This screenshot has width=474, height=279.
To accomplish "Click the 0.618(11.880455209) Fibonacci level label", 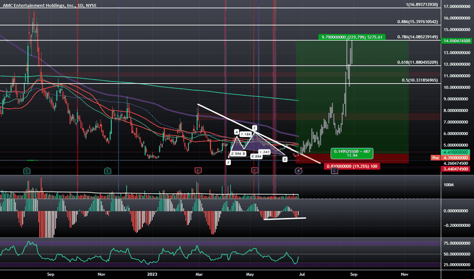I will coord(418,62).
